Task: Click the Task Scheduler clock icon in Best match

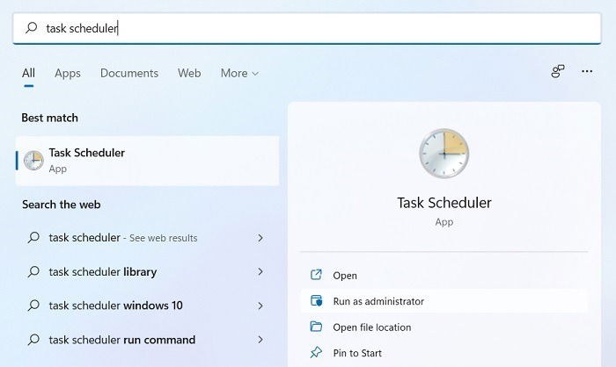Action: coord(33,161)
